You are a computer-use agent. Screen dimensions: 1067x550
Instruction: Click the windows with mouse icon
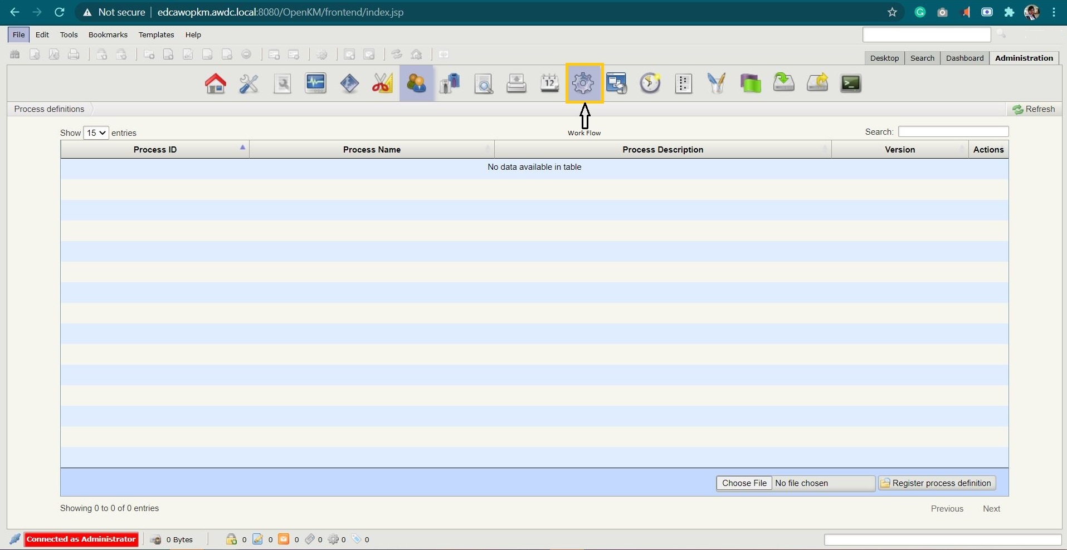617,84
